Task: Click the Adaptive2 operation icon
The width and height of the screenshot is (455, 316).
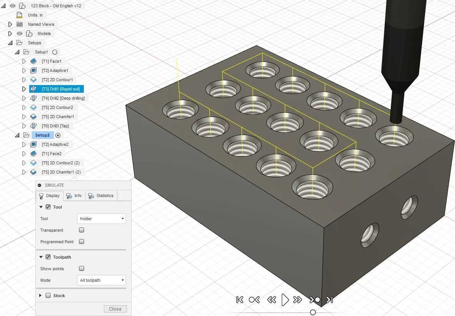Action: (33, 144)
